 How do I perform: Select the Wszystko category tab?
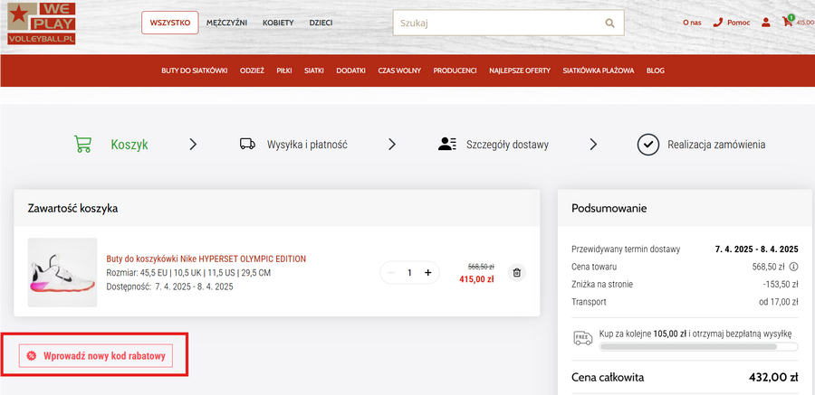pyautogui.click(x=170, y=23)
